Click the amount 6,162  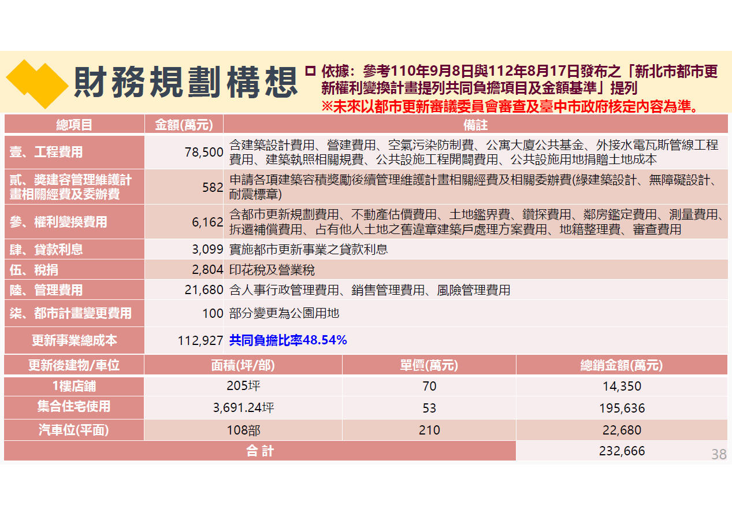coord(207,222)
